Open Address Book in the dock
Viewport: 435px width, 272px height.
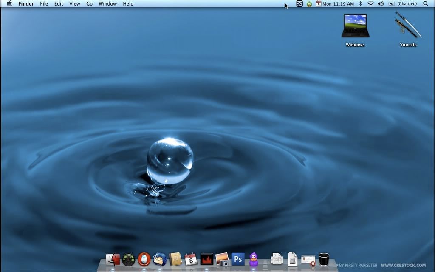(x=175, y=259)
